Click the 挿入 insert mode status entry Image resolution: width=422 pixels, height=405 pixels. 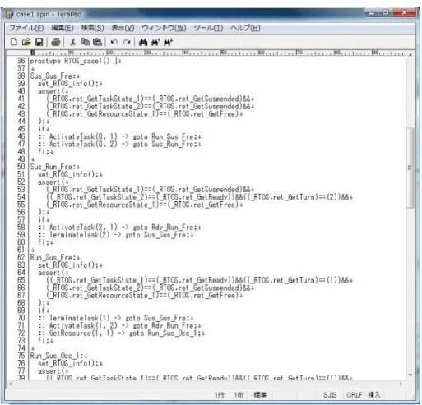point(374,395)
